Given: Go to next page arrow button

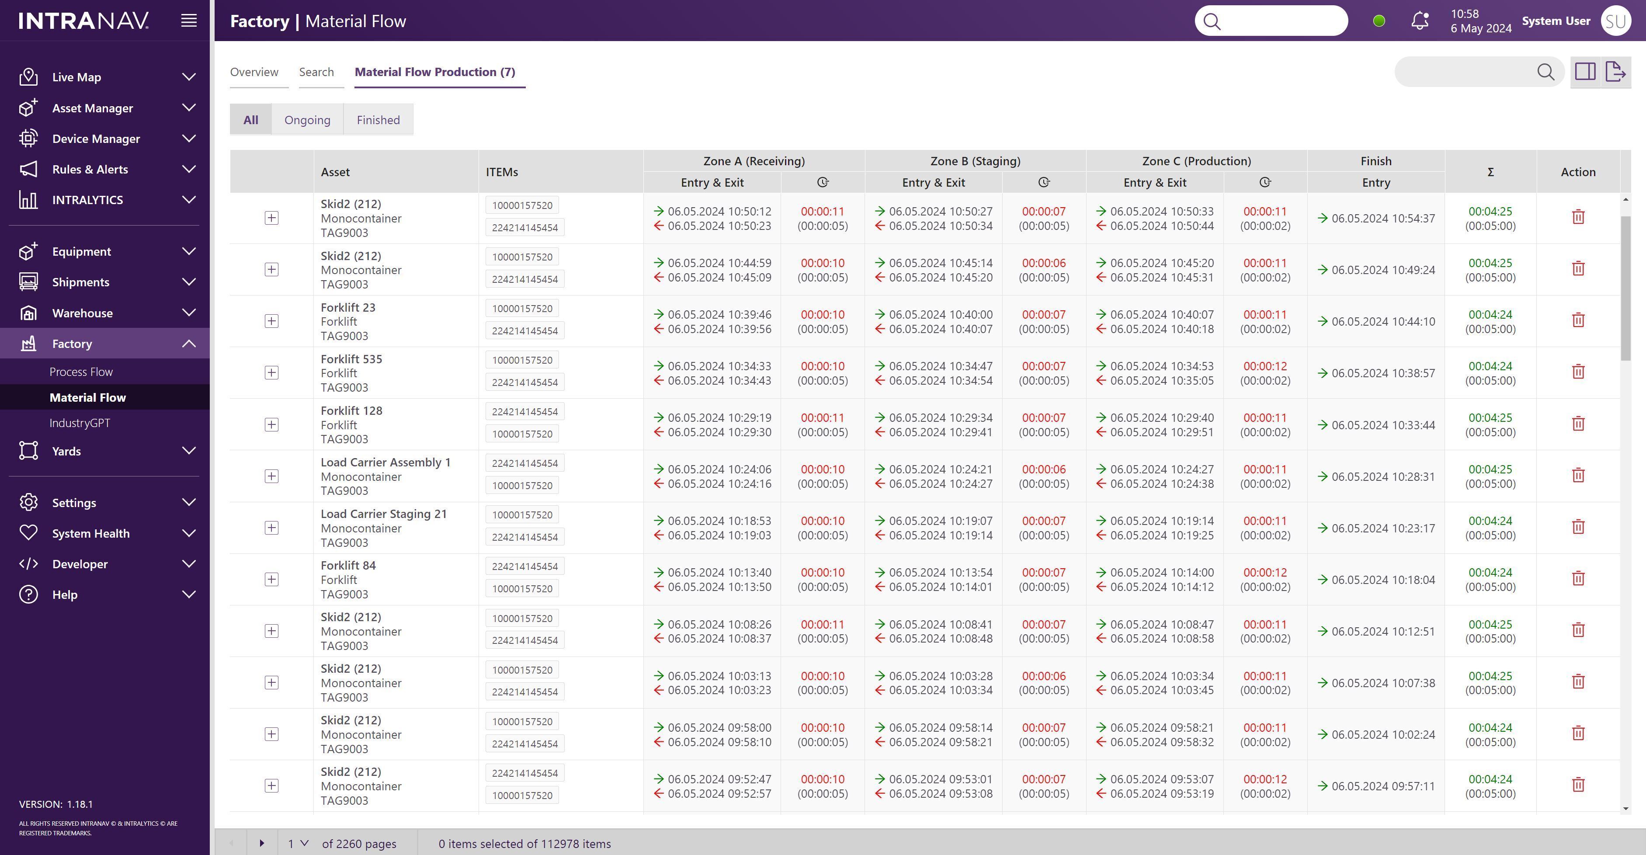Looking at the screenshot, I should (261, 844).
